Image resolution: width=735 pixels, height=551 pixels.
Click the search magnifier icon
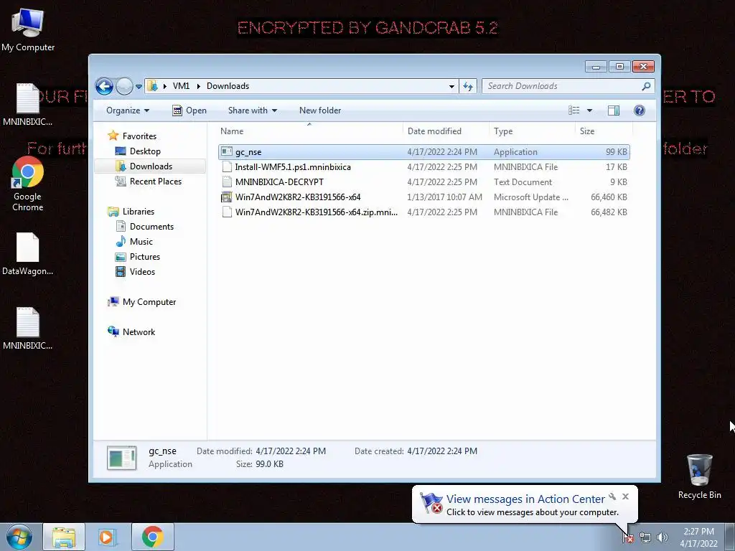click(x=647, y=86)
